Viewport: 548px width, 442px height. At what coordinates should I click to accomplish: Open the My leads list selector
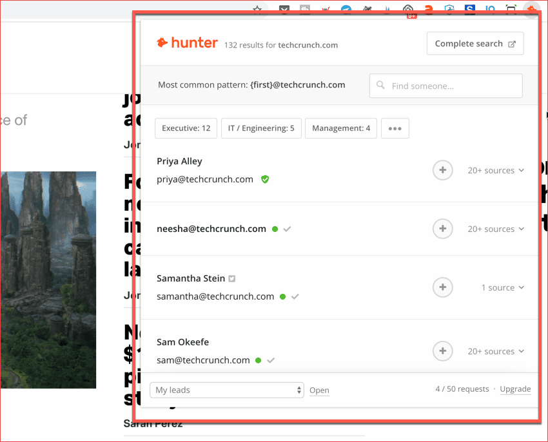coord(227,390)
